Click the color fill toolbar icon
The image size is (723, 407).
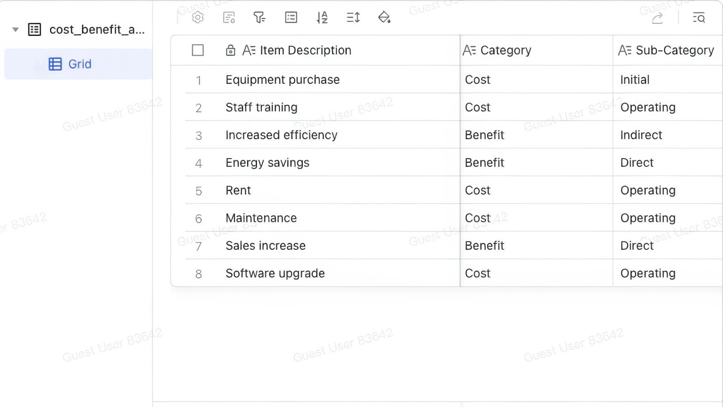384,18
